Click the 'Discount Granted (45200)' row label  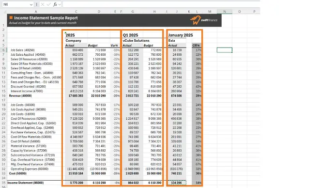coord(29,87)
